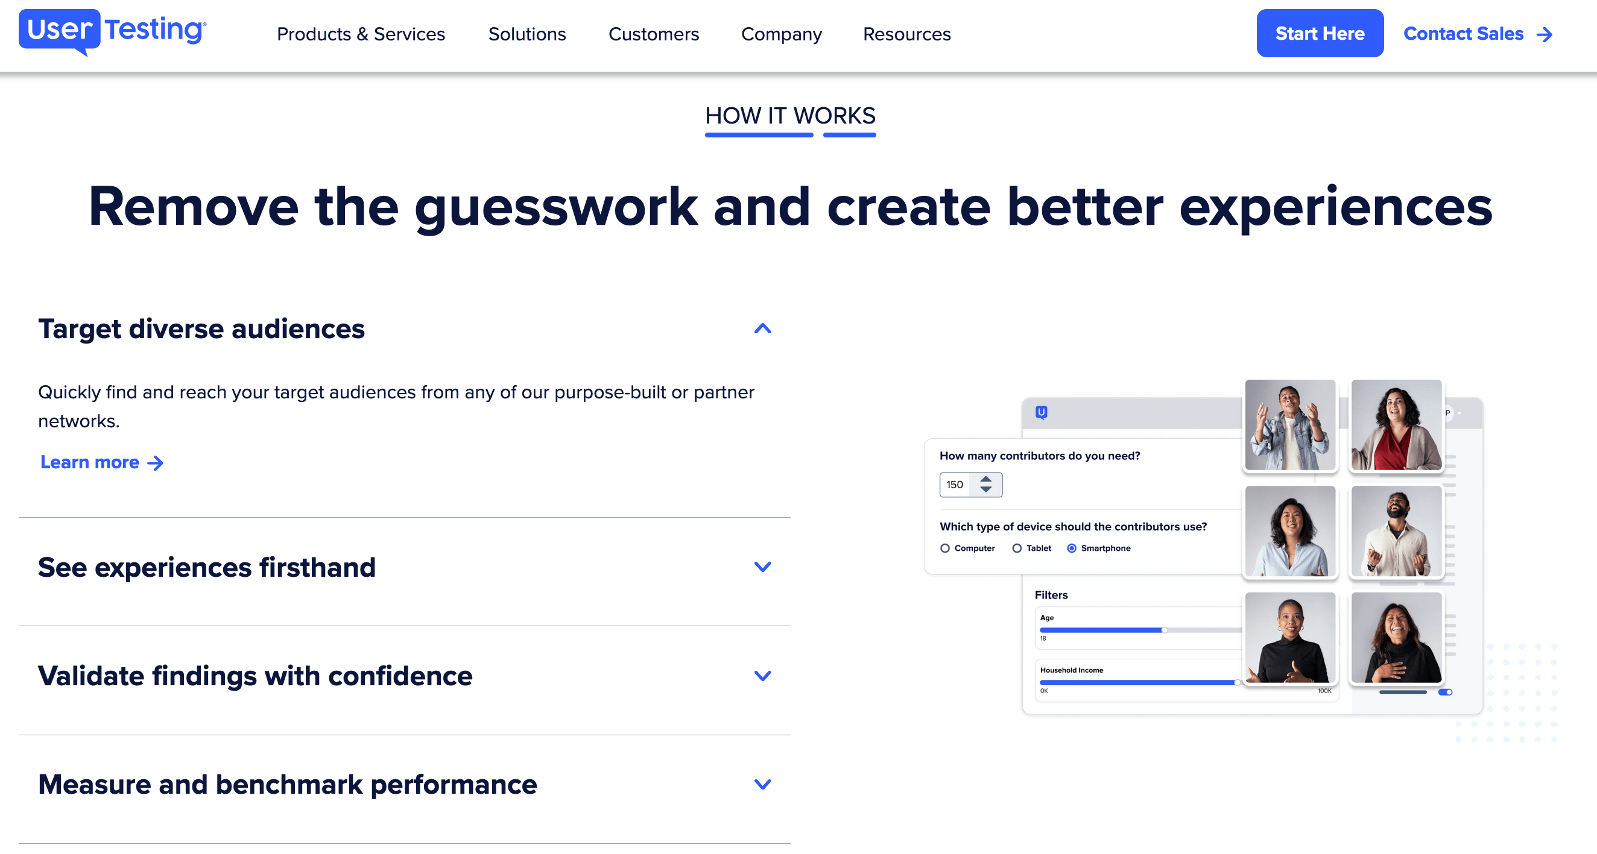The height and width of the screenshot is (854, 1597).
Task: Click the Start Here button
Action: 1320,33
